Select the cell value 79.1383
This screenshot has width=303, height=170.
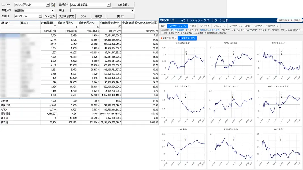pos(95,87)
